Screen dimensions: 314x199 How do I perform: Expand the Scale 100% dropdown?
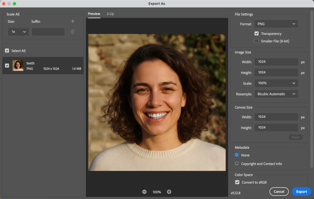coord(276,83)
